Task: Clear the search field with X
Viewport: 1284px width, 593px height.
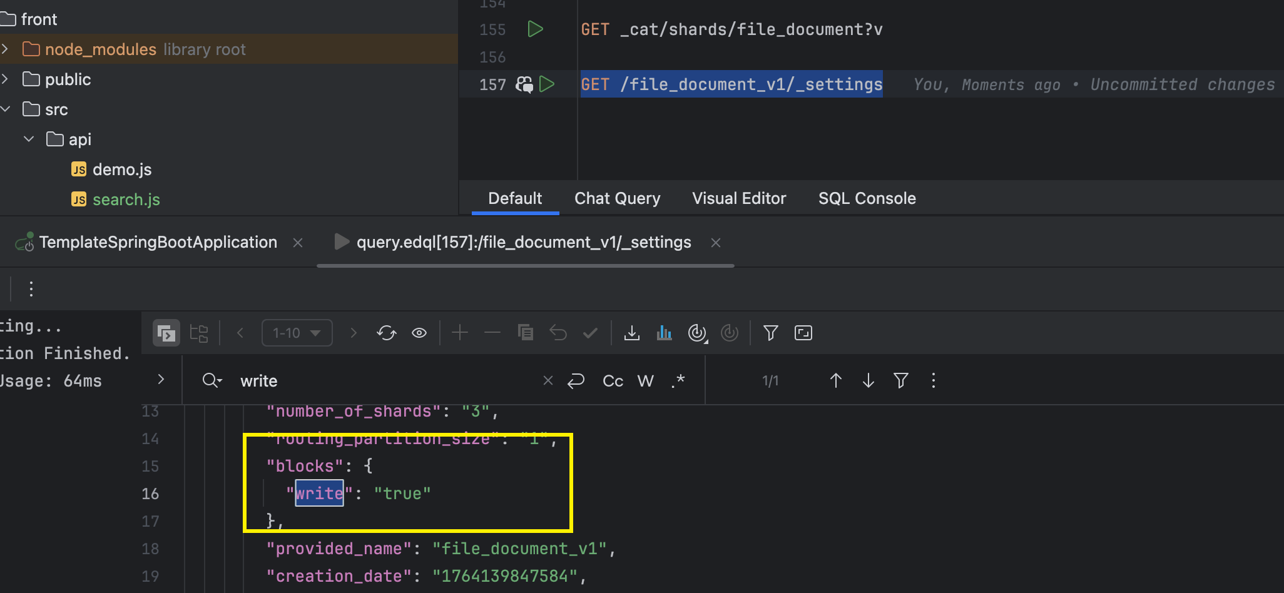Action: coord(548,380)
